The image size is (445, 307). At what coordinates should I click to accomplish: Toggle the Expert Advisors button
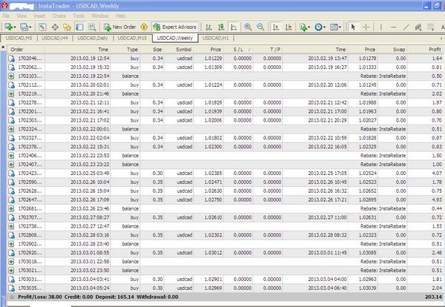coord(175,27)
